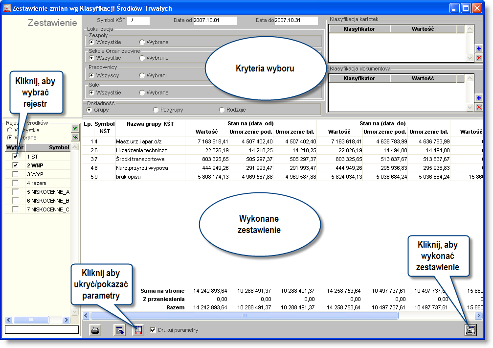Choose Podgrupy accuracy option
The height and width of the screenshot is (348, 493).
(x=156, y=110)
